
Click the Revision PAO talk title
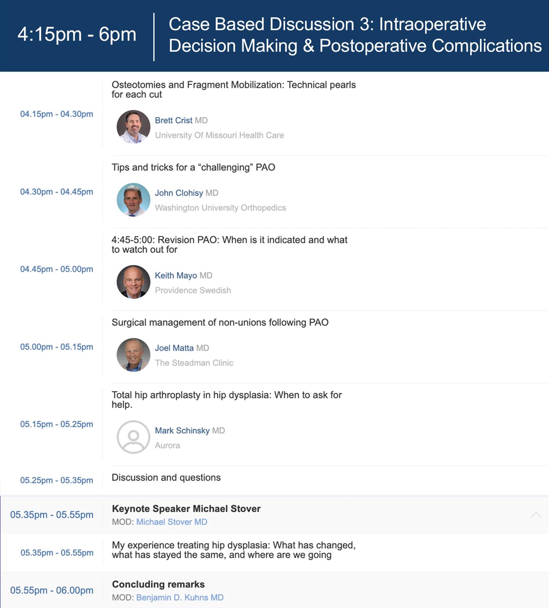[229, 245]
